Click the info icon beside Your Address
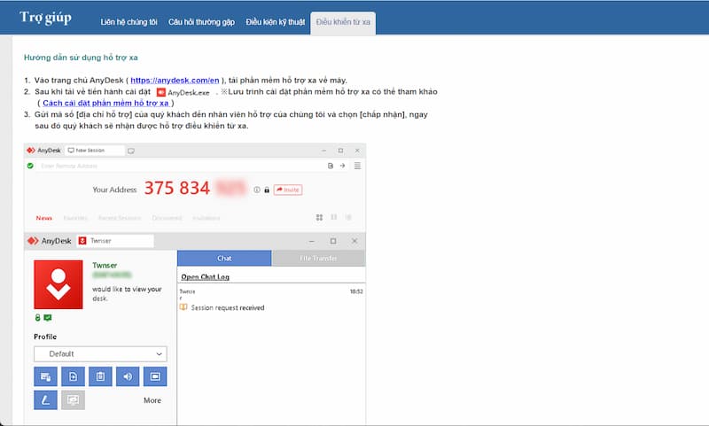The width and height of the screenshot is (709, 426). click(x=257, y=190)
